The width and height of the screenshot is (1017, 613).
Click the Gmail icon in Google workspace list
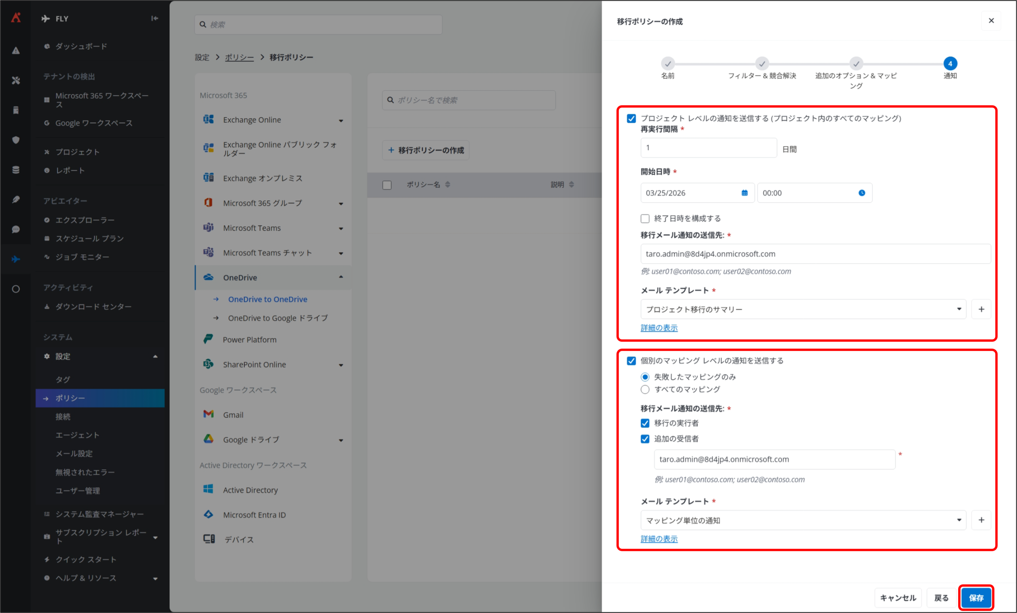[209, 414]
